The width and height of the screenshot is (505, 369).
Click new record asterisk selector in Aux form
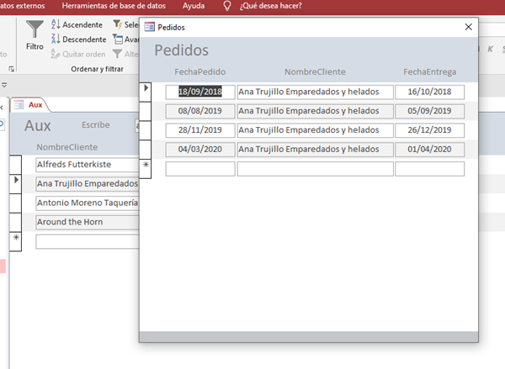click(x=15, y=241)
